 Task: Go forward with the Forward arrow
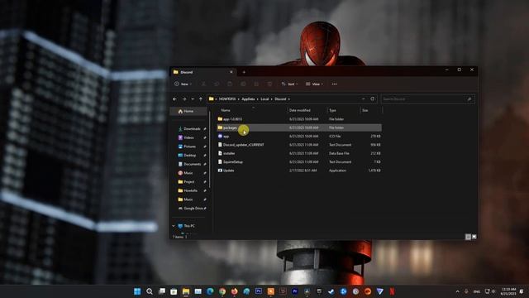tap(184, 99)
